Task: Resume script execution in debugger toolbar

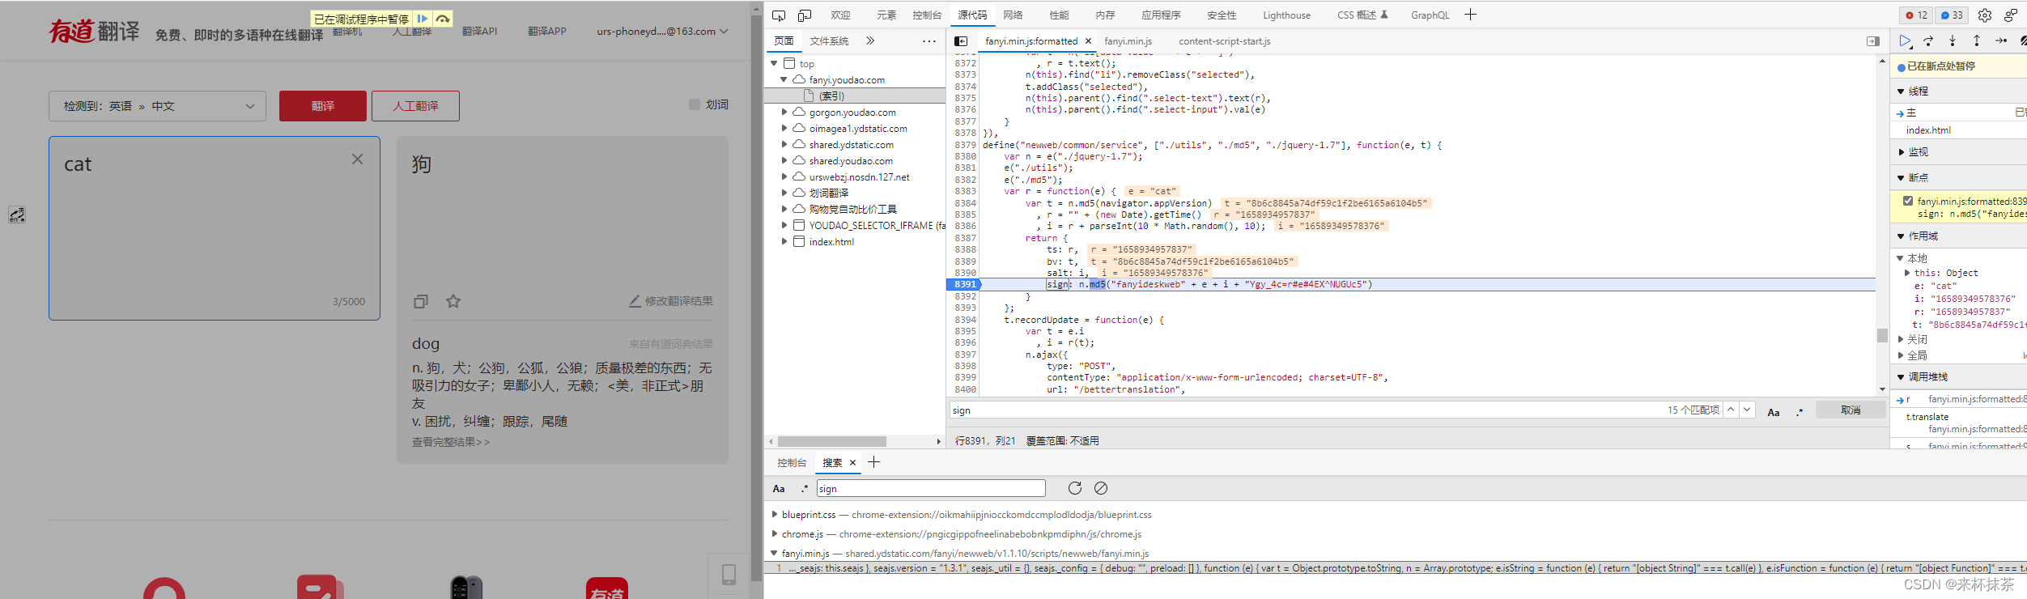Action: [x=1905, y=40]
